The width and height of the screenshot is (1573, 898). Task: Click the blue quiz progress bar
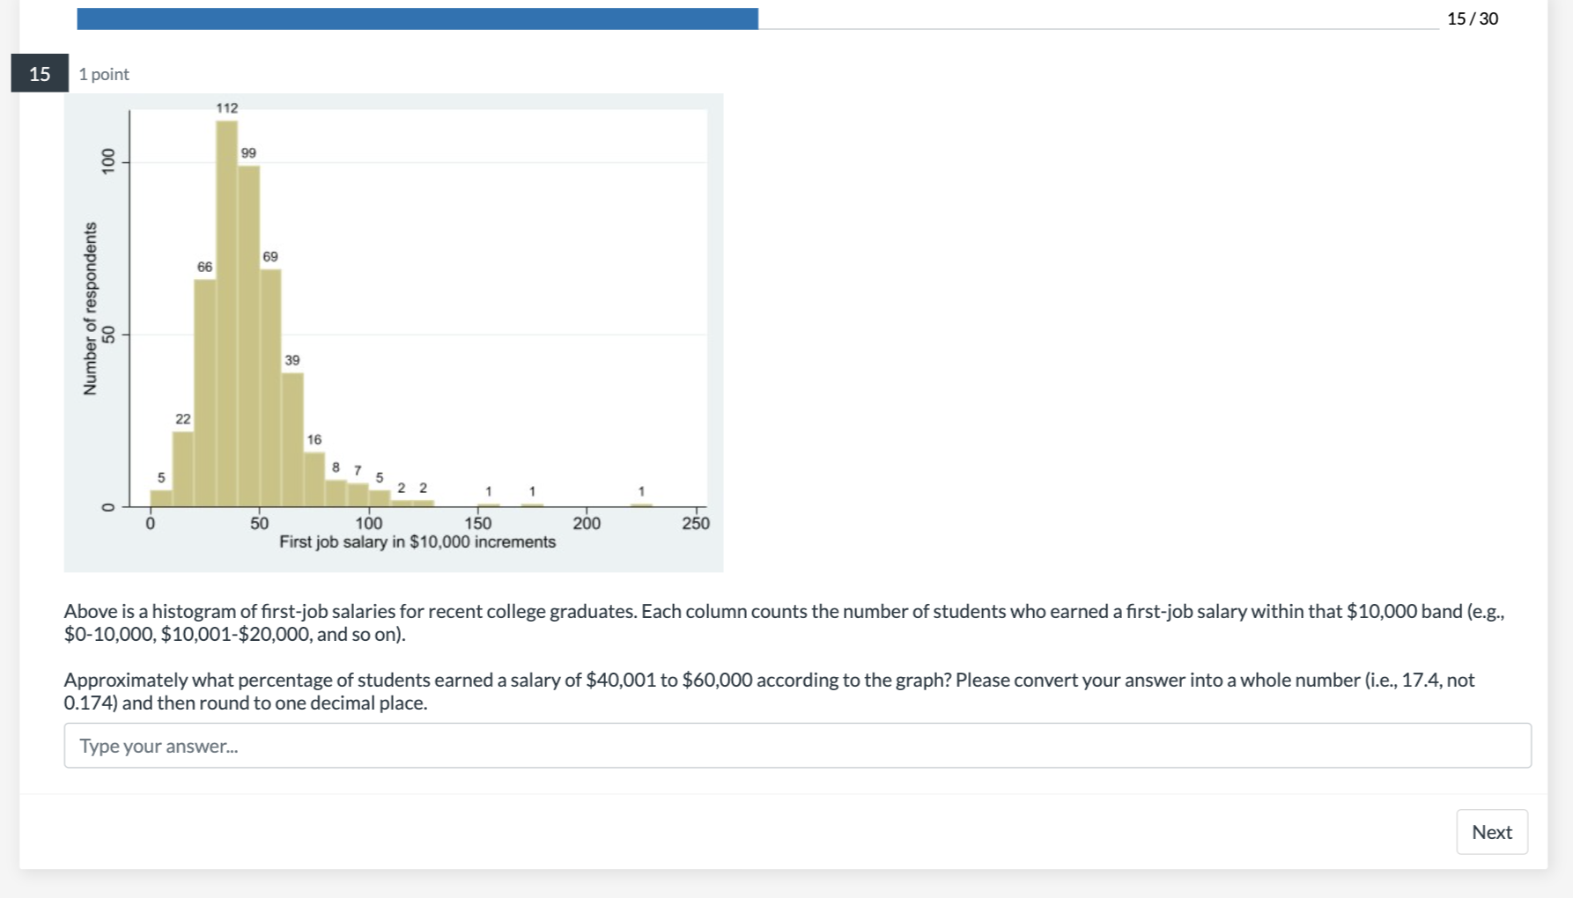tap(417, 18)
